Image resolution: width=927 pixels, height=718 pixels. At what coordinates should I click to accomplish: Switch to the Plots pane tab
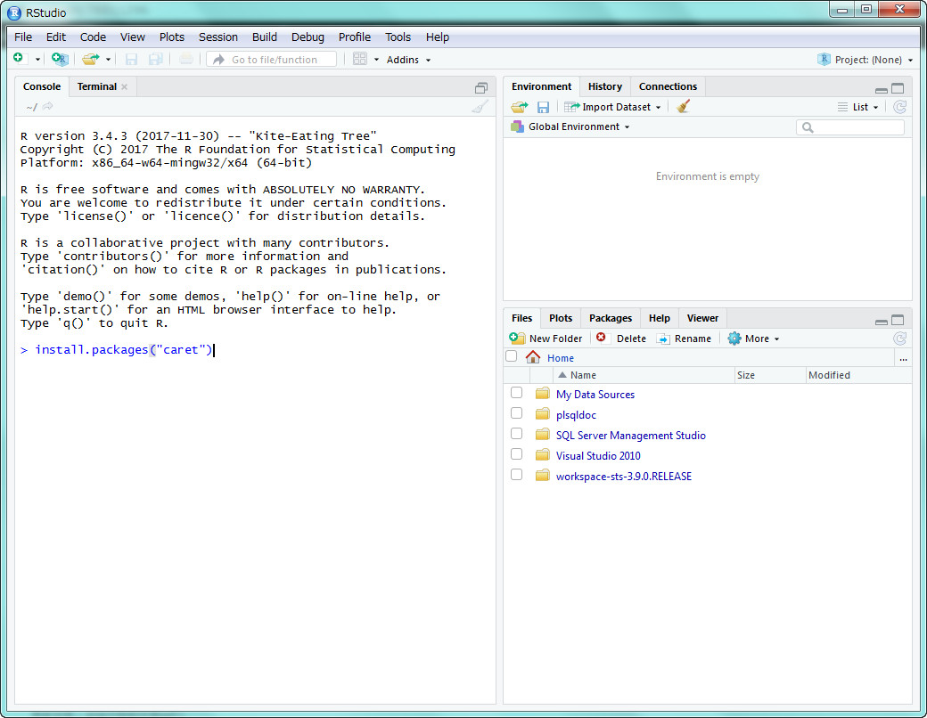(x=561, y=318)
